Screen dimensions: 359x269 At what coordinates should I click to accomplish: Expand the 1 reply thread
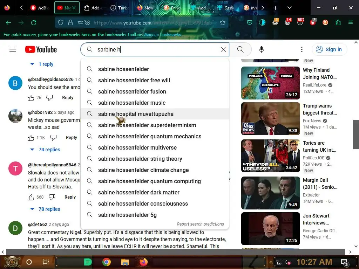[x=42, y=64]
